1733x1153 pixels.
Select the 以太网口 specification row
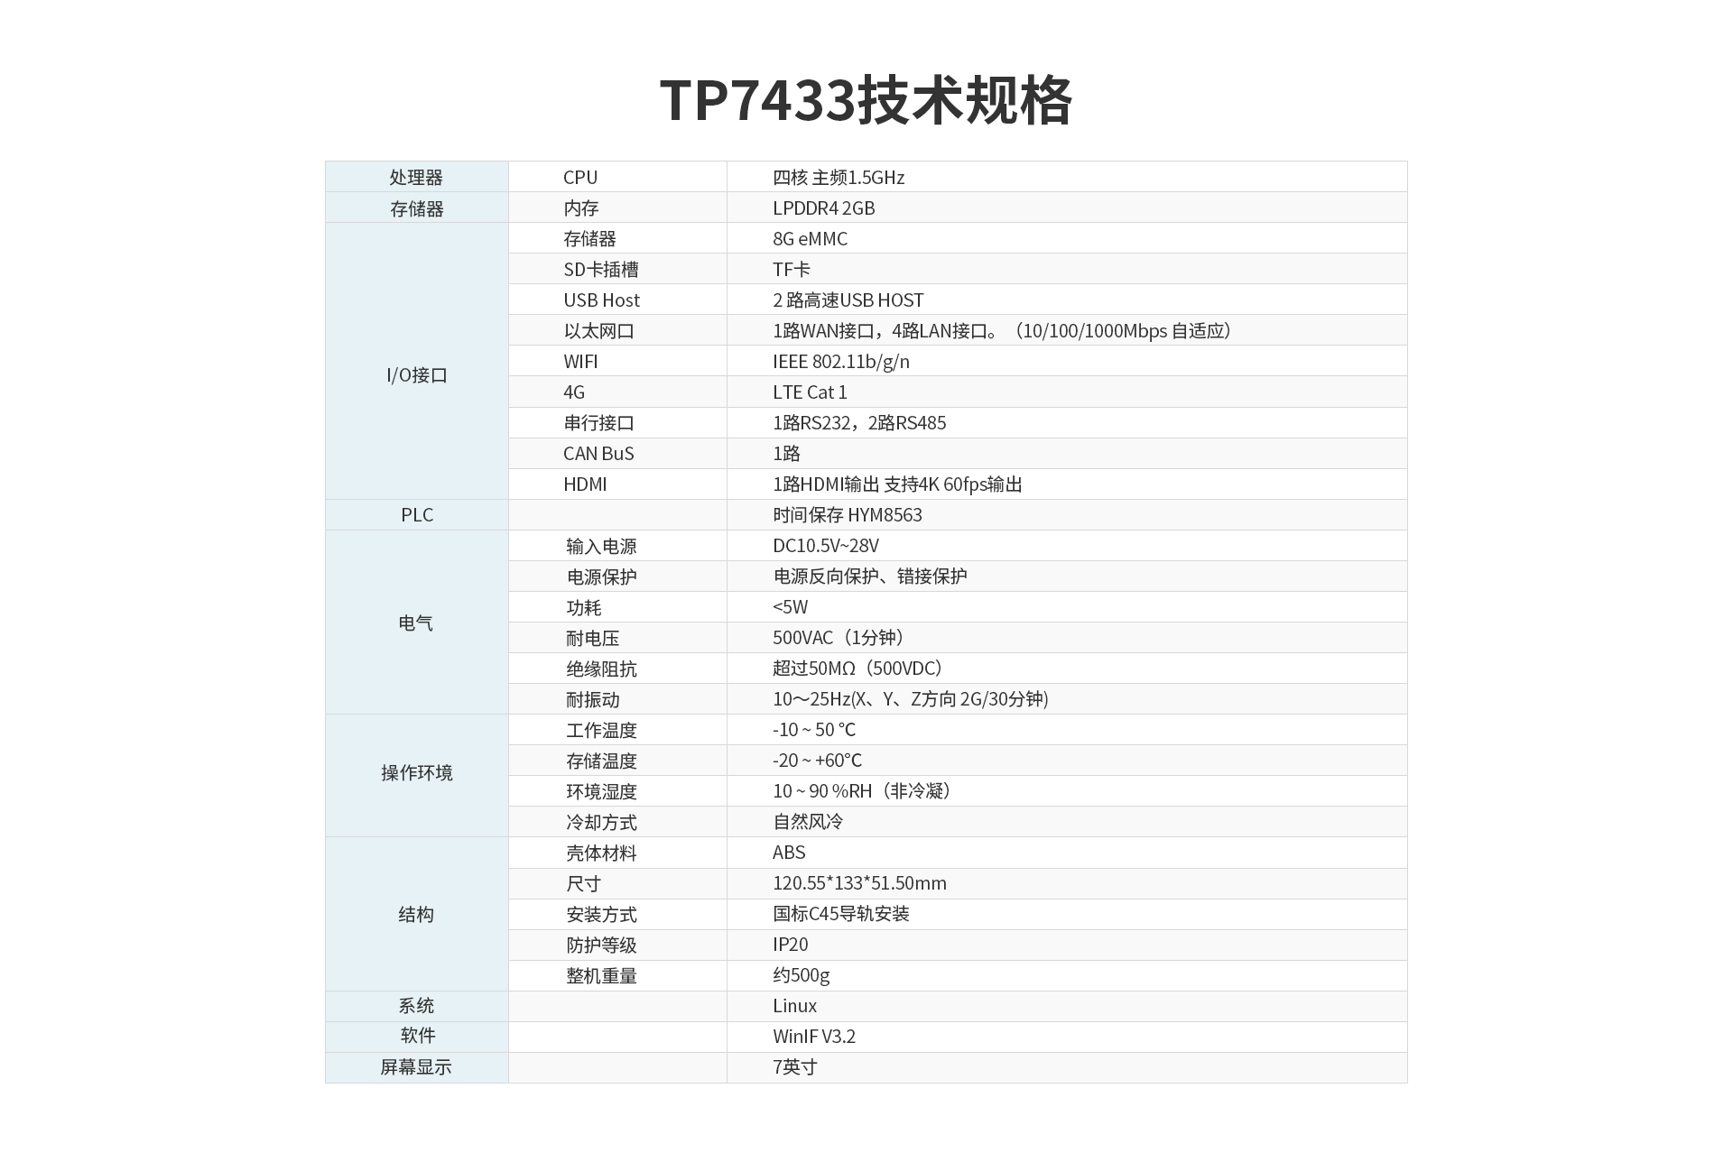[866, 333]
